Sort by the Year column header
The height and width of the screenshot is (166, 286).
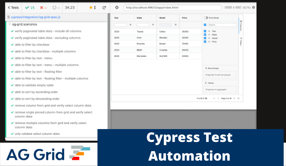pyautogui.click(x=116, y=18)
